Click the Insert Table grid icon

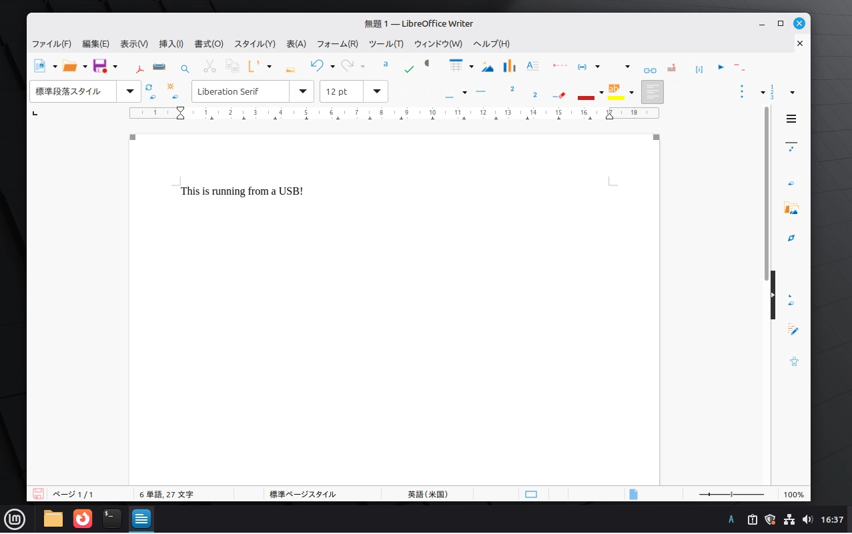pyautogui.click(x=456, y=66)
